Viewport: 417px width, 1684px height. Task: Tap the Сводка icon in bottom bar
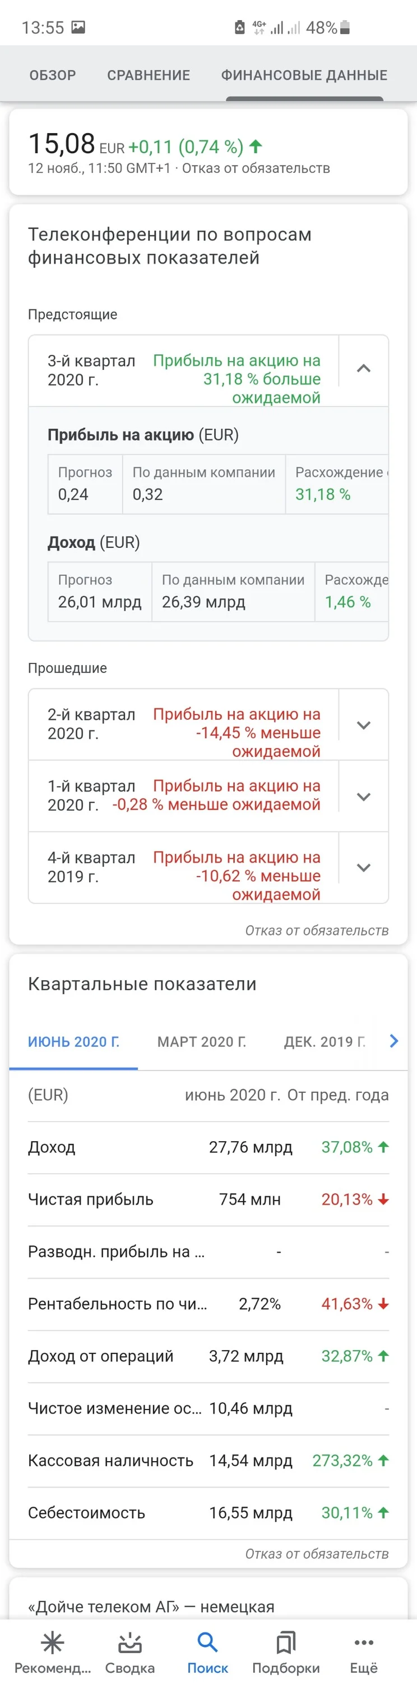click(130, 1642)
